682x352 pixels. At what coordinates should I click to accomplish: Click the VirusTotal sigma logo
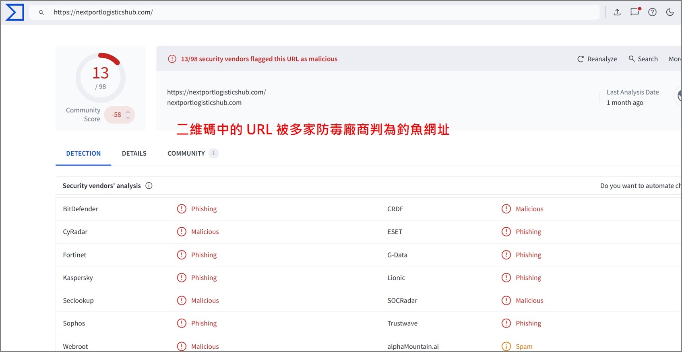14,12
